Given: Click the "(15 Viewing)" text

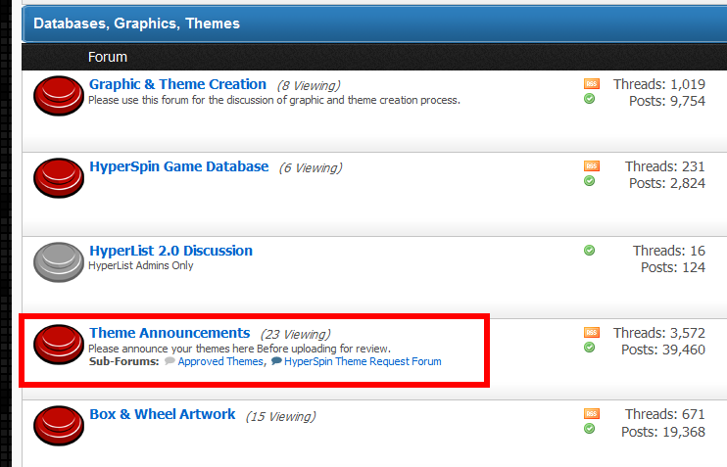Looking at the screenshot, I should pos(280,416).
